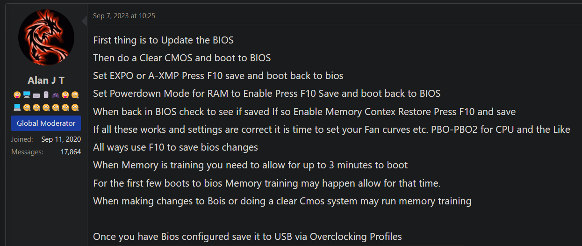Viewport: 582px width, 246px height.
Task: Click zipper-mouth emoji right of the laptop badge
Action: pyautogui.click(x=27, y=108)
